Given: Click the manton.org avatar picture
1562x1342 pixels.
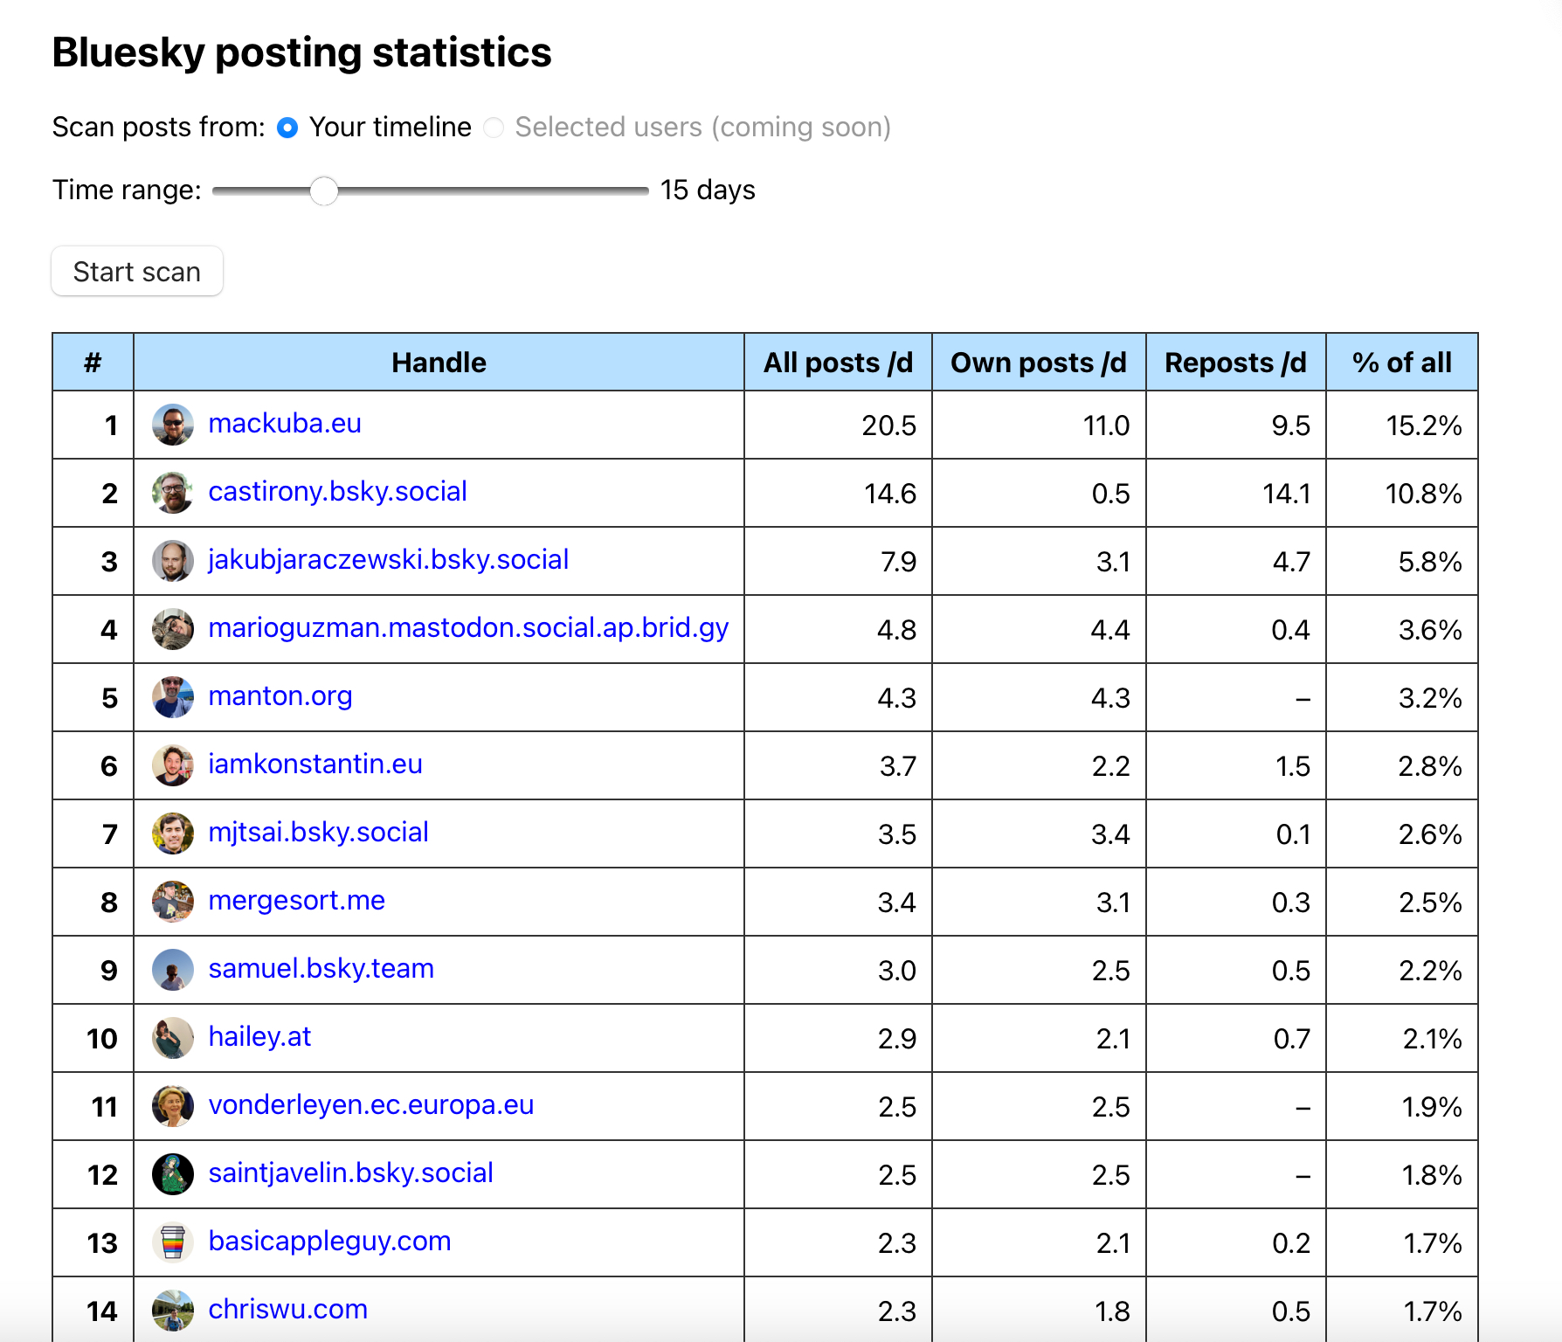Looking at the screenshot, I should coord(172,697).
